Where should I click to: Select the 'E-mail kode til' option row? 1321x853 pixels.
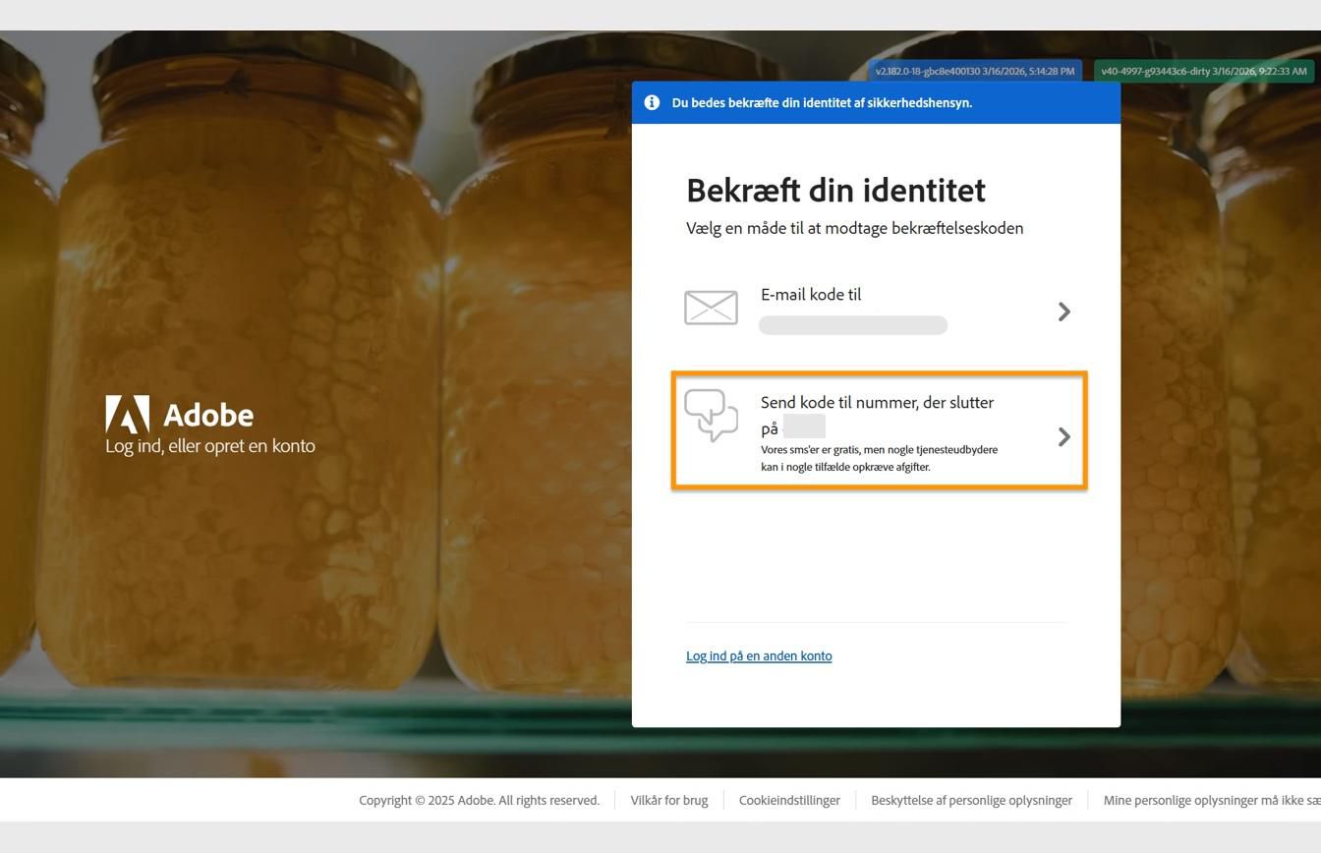(878, 308)
